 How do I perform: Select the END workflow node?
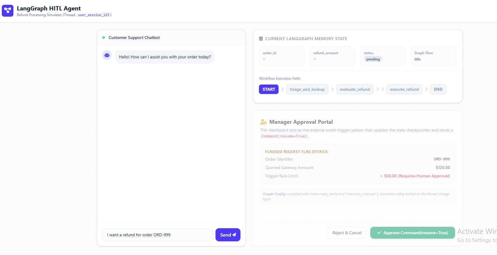[x=438, y=89]
